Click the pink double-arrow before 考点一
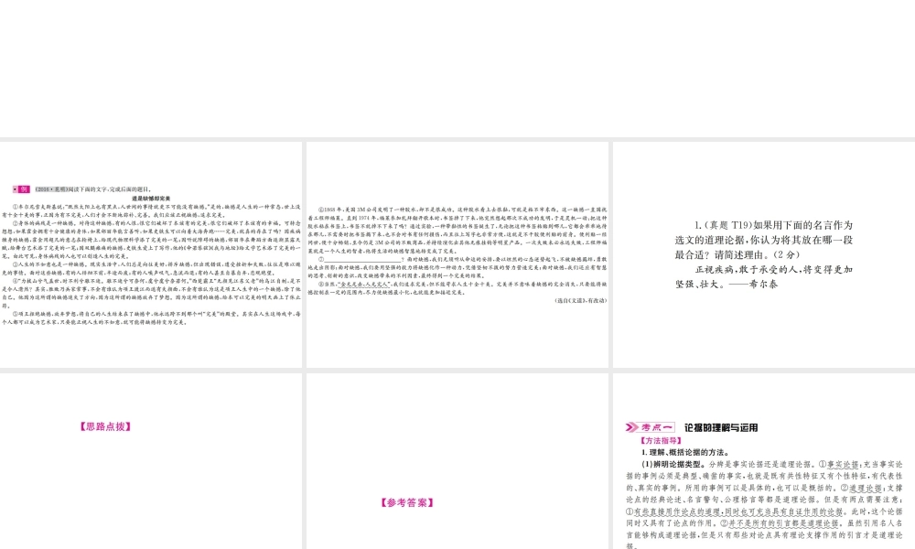Image resolution: width=915 pixels, height=549 pixels. pos(631,427)
